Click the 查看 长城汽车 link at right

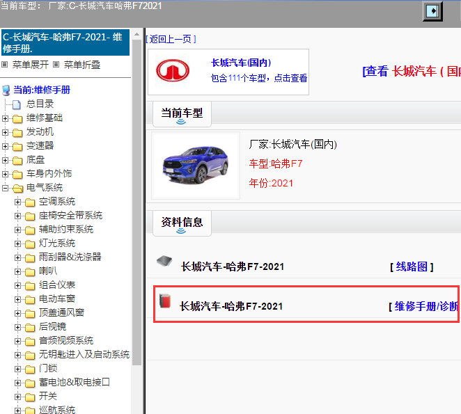click(x=412, y=72)
